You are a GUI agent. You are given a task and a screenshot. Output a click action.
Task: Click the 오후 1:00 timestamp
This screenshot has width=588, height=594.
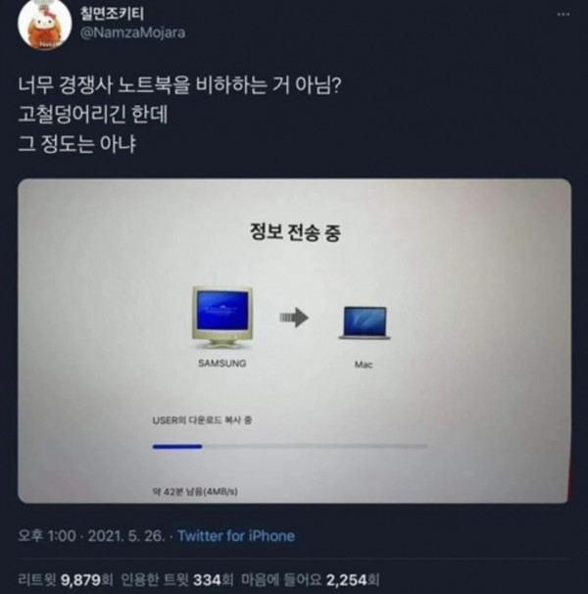click(47, 536)
